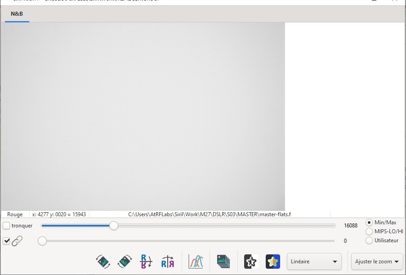Click the Rouge channel label
Viewport: 406px width, 275px height.
15,214
